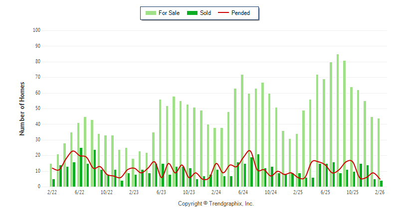Click the dark green Sold legend swatch
This screenshot has height=216, width=399.
192,13
